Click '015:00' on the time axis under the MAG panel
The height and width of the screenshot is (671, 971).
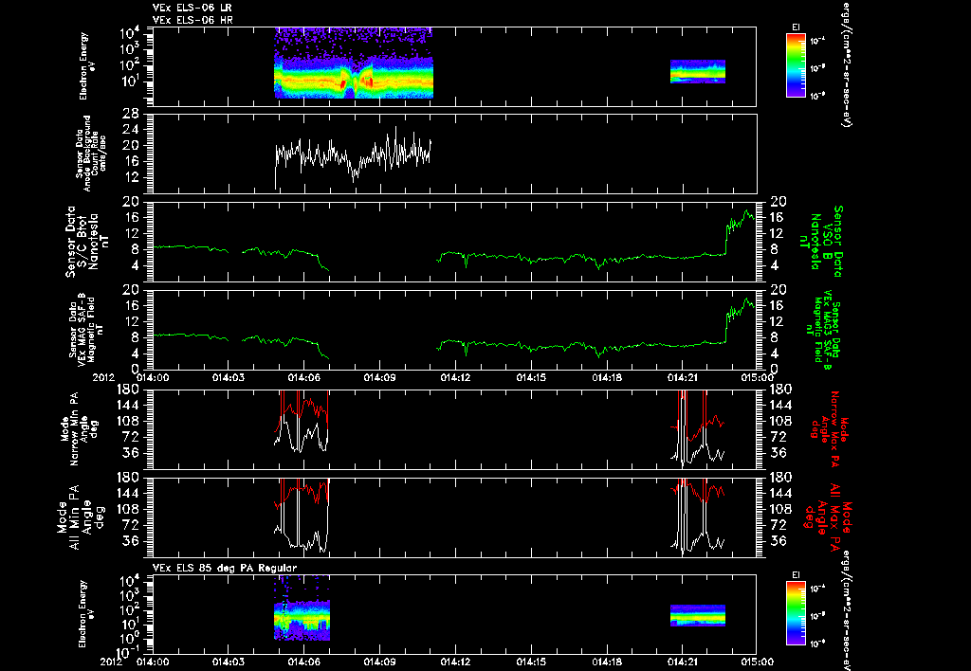(757, 377)
